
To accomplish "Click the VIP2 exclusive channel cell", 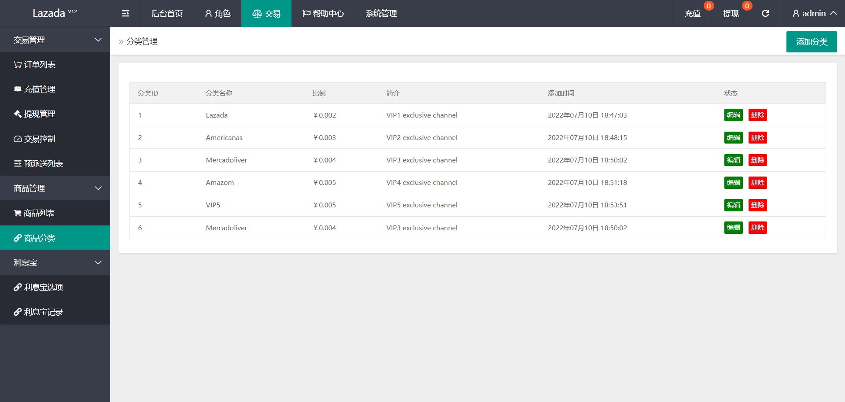I will click(422, 138).
